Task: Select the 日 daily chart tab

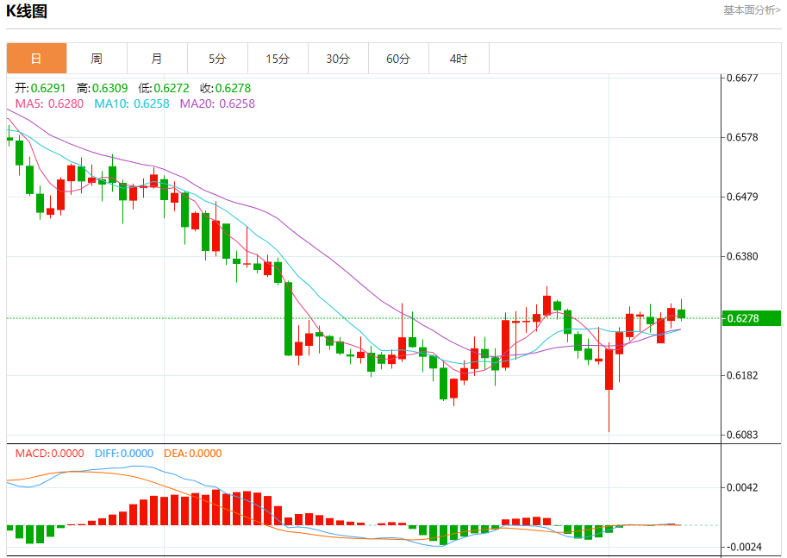Action: point(36,59)
